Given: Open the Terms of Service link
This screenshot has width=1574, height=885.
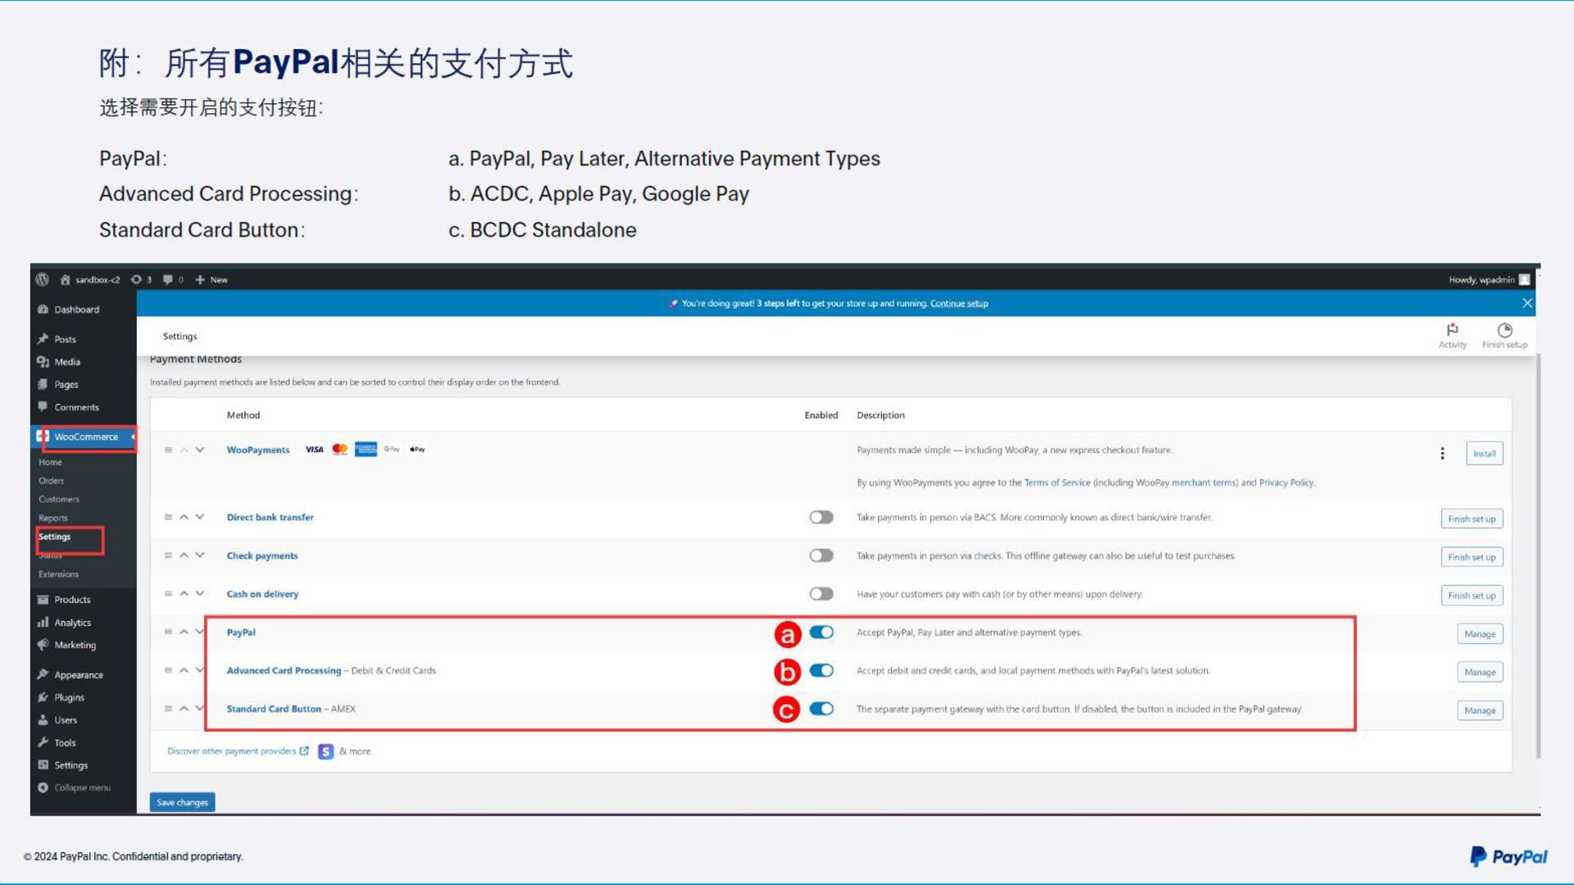Looking at the screenshot, I should click(x=1057, y=483).
